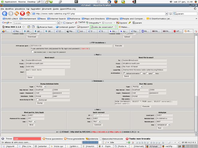
Task: Click the browser Back arrow button
Action: coord(5,14)
